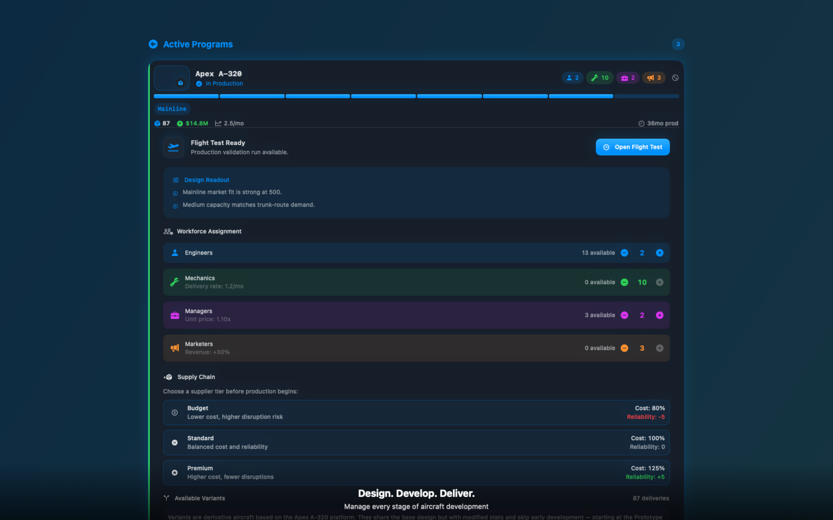Click the marketers megaphone badge showing 3
Screen dimensions: 833x520
[x=654, y=78]
